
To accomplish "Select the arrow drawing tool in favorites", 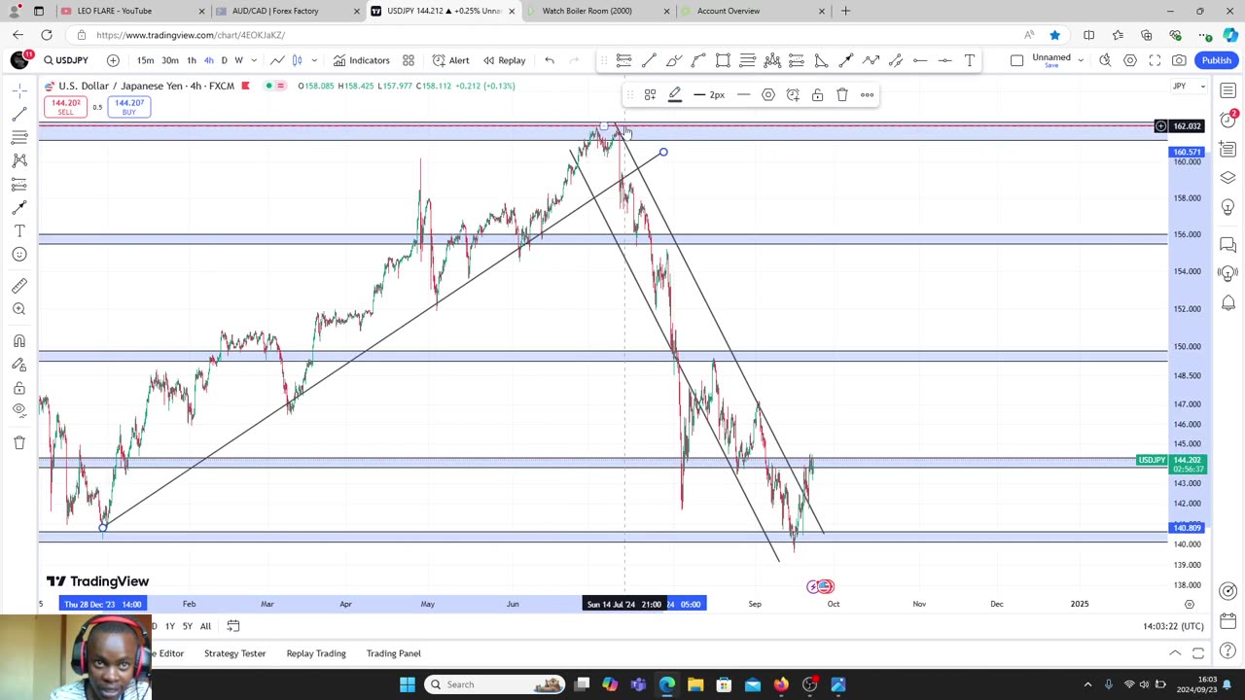I will pyautogui.click(x=846, y=60).
